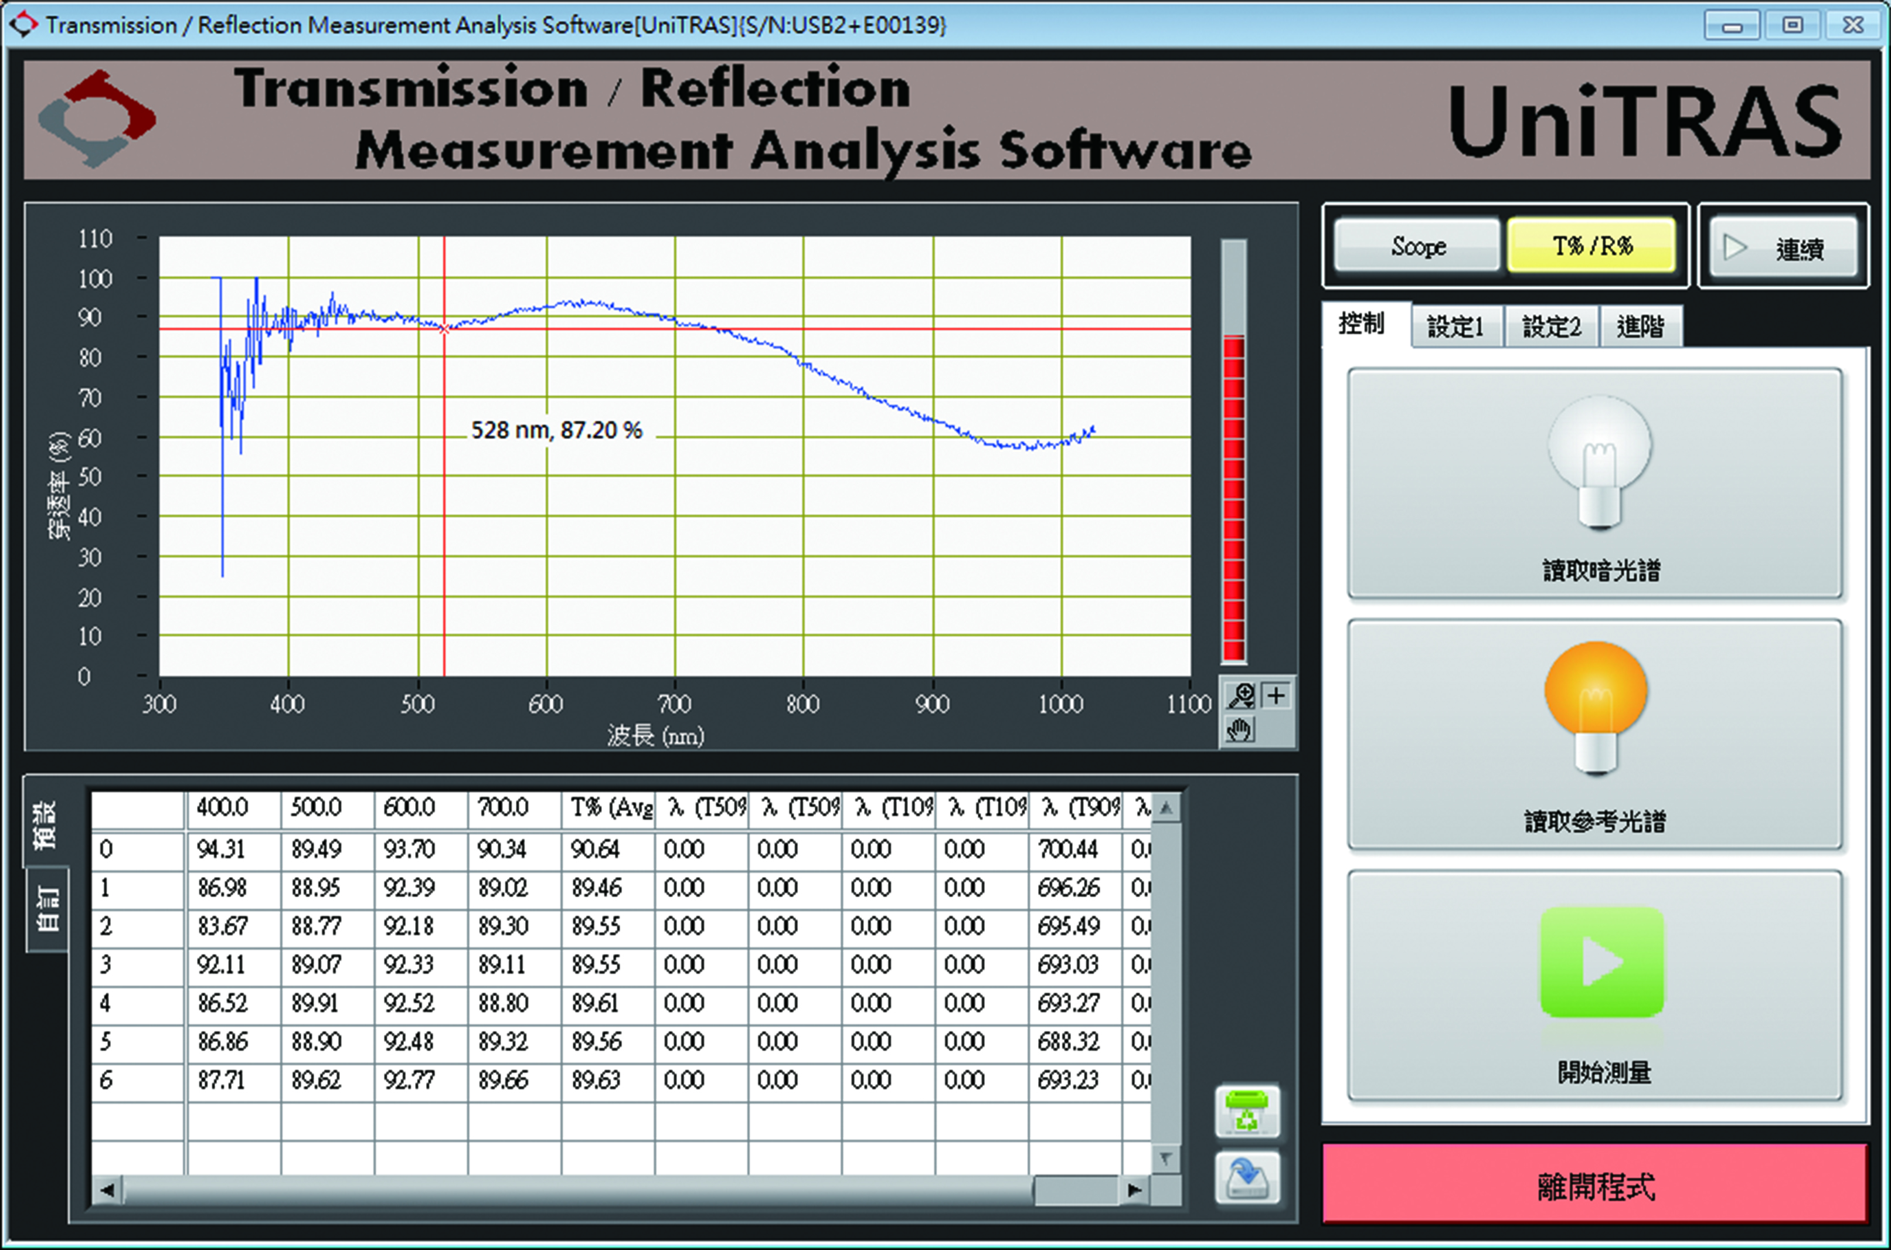Screen dimensions: 1891x1250
Task: Click the table scroll-left arrow
Action: tap(107, 1190)
